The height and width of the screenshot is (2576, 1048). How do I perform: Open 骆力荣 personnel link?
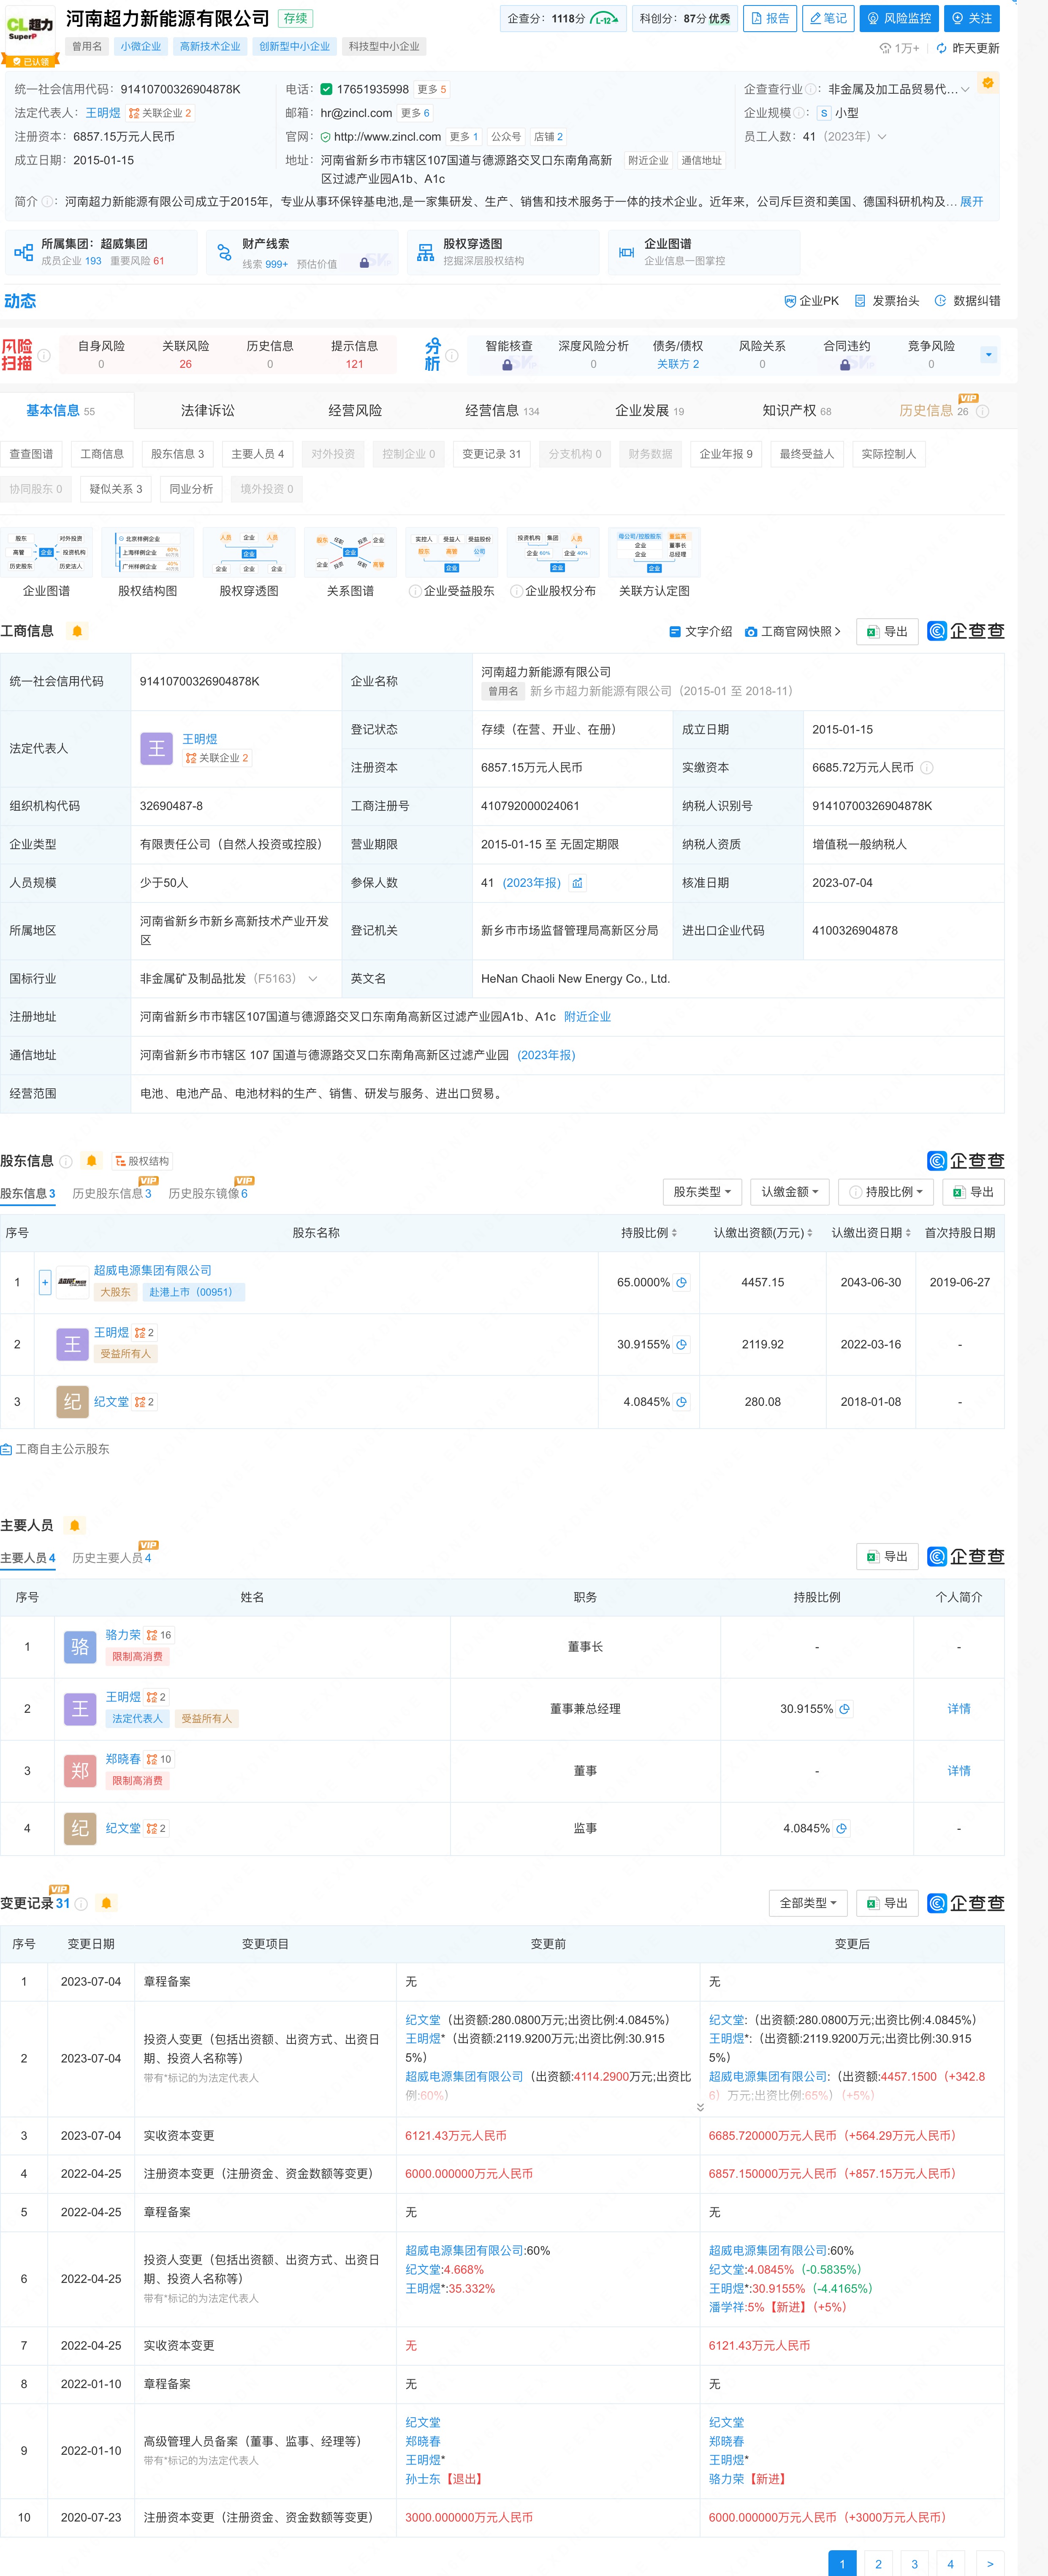pos(123,1635)
